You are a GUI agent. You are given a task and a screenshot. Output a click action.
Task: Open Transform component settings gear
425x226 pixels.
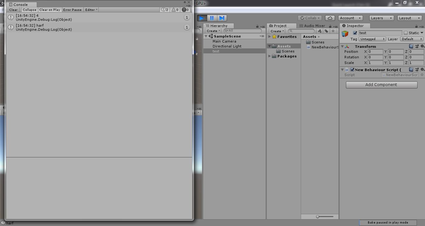pyautogui.click(x=422, y=46)
